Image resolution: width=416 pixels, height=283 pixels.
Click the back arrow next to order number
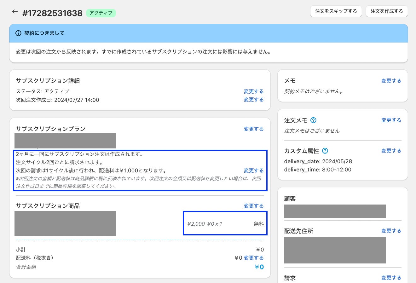15,12
